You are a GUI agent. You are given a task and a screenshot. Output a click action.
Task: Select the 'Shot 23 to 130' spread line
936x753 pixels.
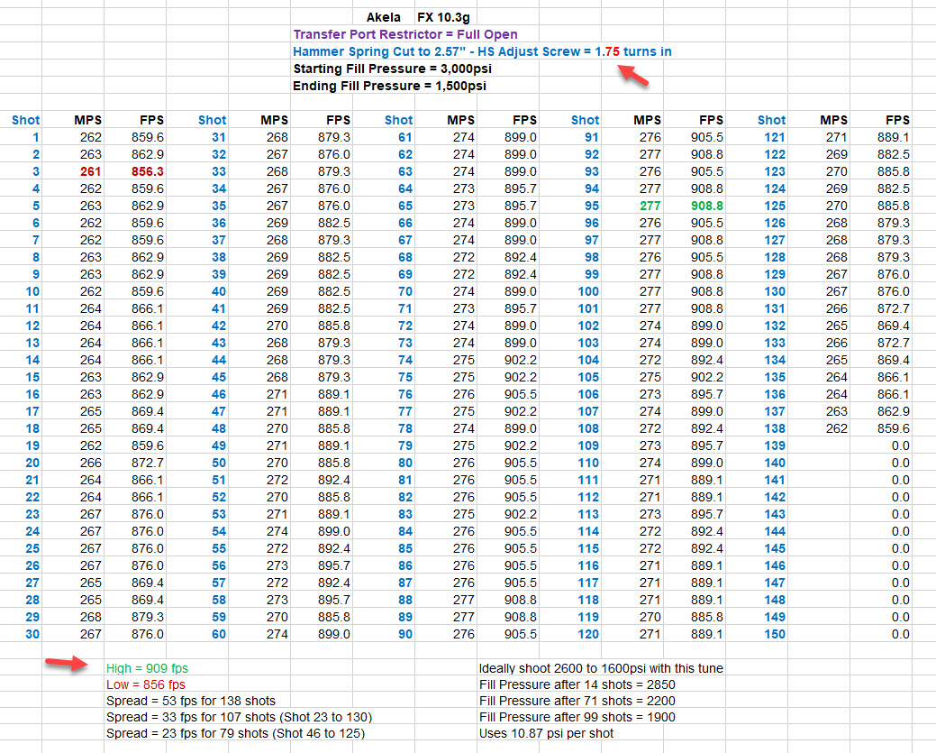(x=239, y=717)
